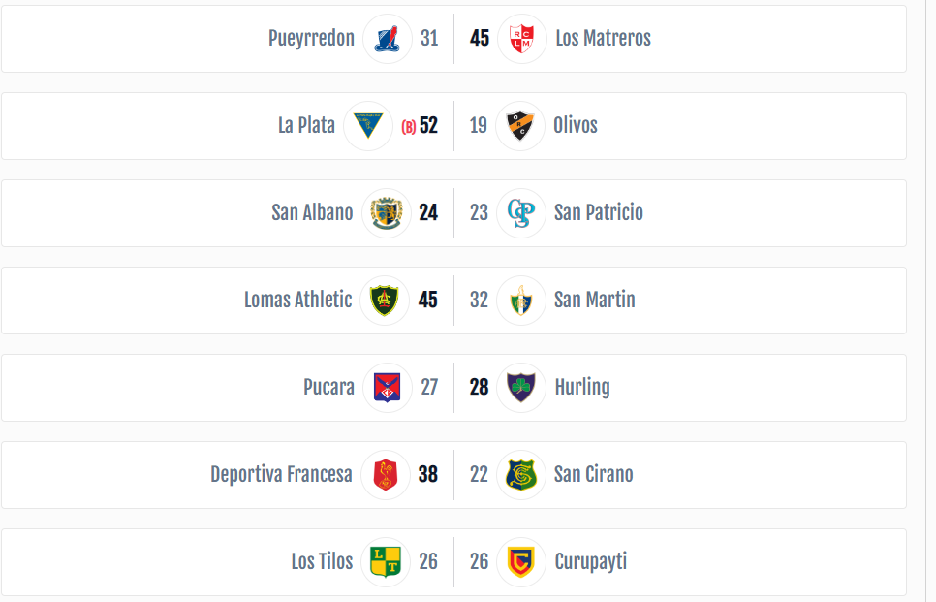Select the Lomas Athletic shield icon
This screenshot has width=936, height=602.
pyautogui.click(x=385, y=301)
